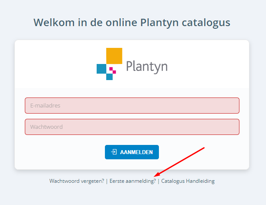Click the large blue square in the logo
This screenshot has width=266, height=205.
[x=101, y=69]
